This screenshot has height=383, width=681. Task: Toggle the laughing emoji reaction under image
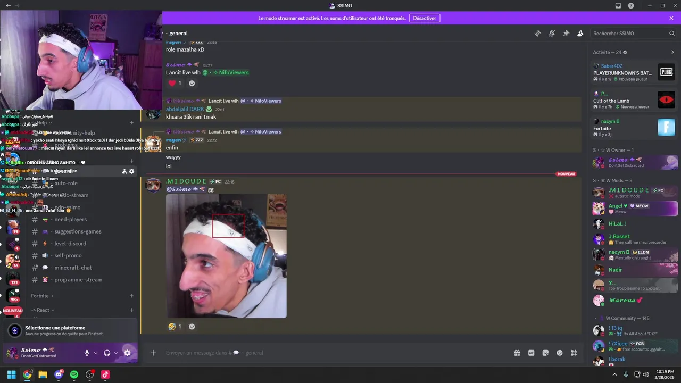point(175,327)
